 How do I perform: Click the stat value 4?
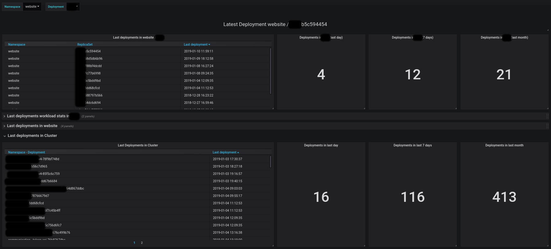pos(321,74)
